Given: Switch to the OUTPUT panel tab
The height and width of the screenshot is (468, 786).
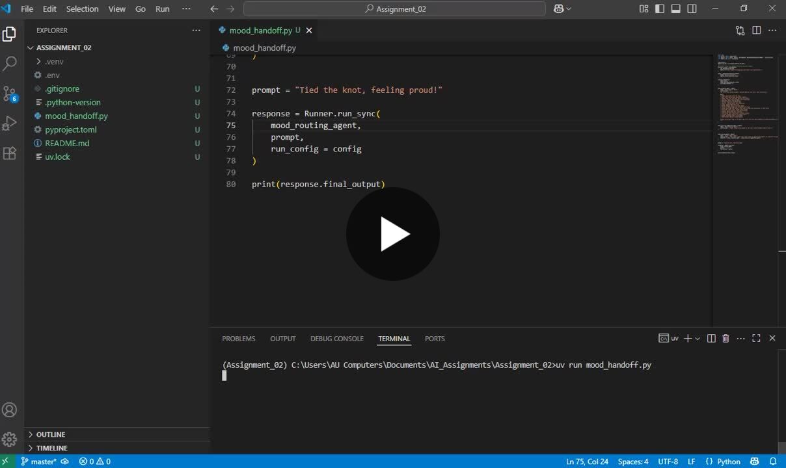Looking at the screenshot, I should [283, 339].
